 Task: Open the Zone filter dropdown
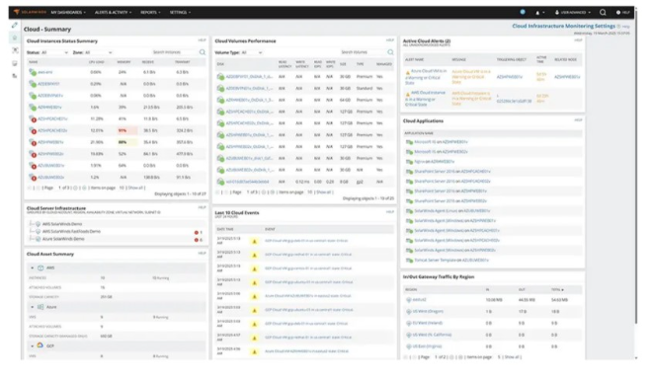pos(98,52)
